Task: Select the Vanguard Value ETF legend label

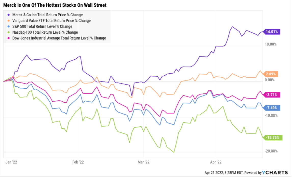Action: 51,21
